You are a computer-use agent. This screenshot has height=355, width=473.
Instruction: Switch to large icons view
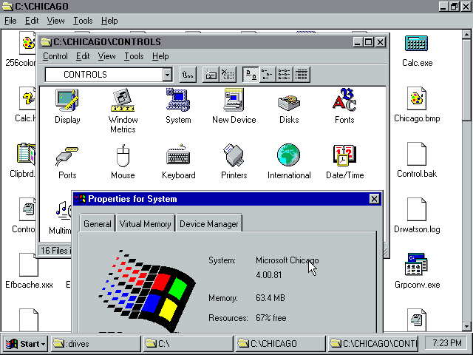click(251, 75)
